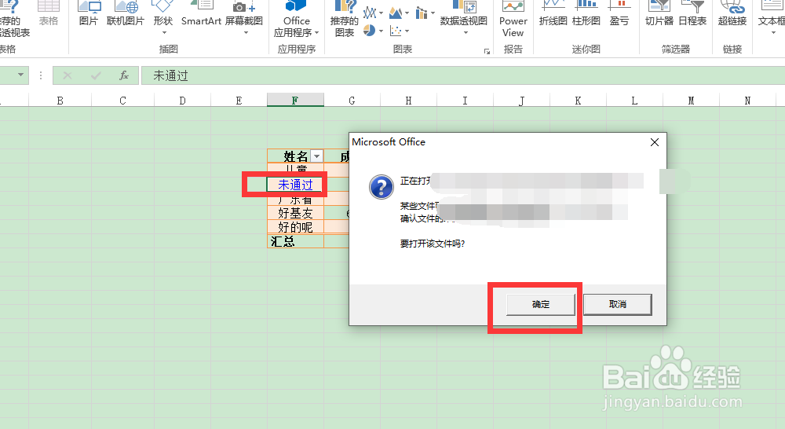Viewport: 785px width, 429px height.
Task: Insert a column sparkline (柱形图)
Action: pos(586,13)
